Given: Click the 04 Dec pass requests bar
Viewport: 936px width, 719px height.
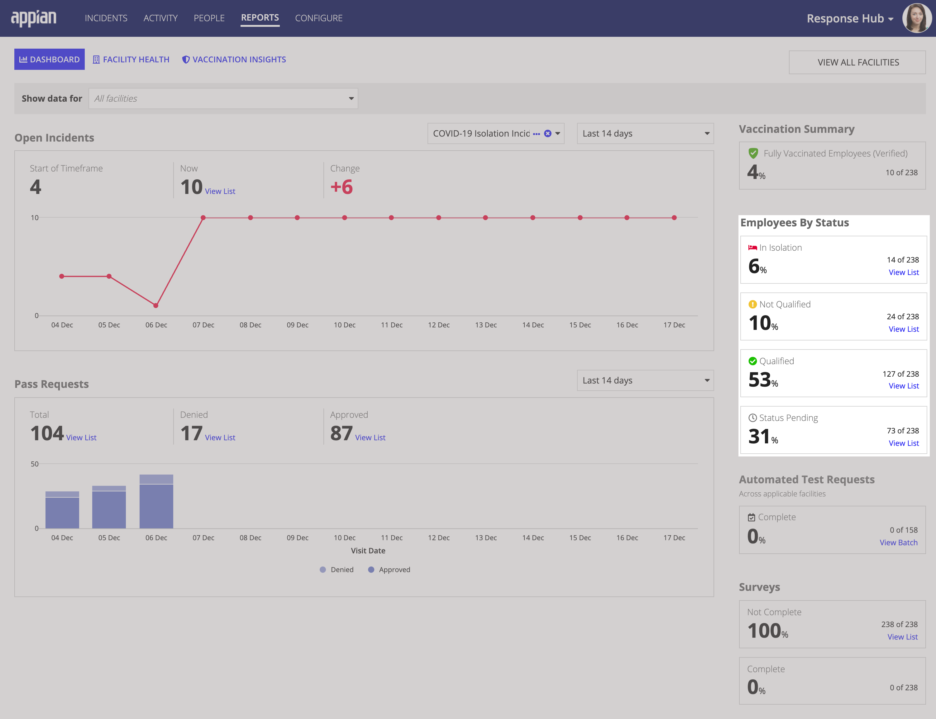Looking at the screenshot, I should 62,510.
